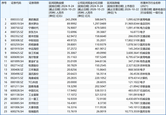166x115 pixels.
Task: Click industry cell 石油石化
Action: [x=145, y=90]
